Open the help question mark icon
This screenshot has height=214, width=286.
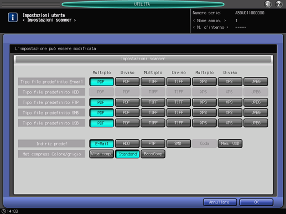point(279,4)
